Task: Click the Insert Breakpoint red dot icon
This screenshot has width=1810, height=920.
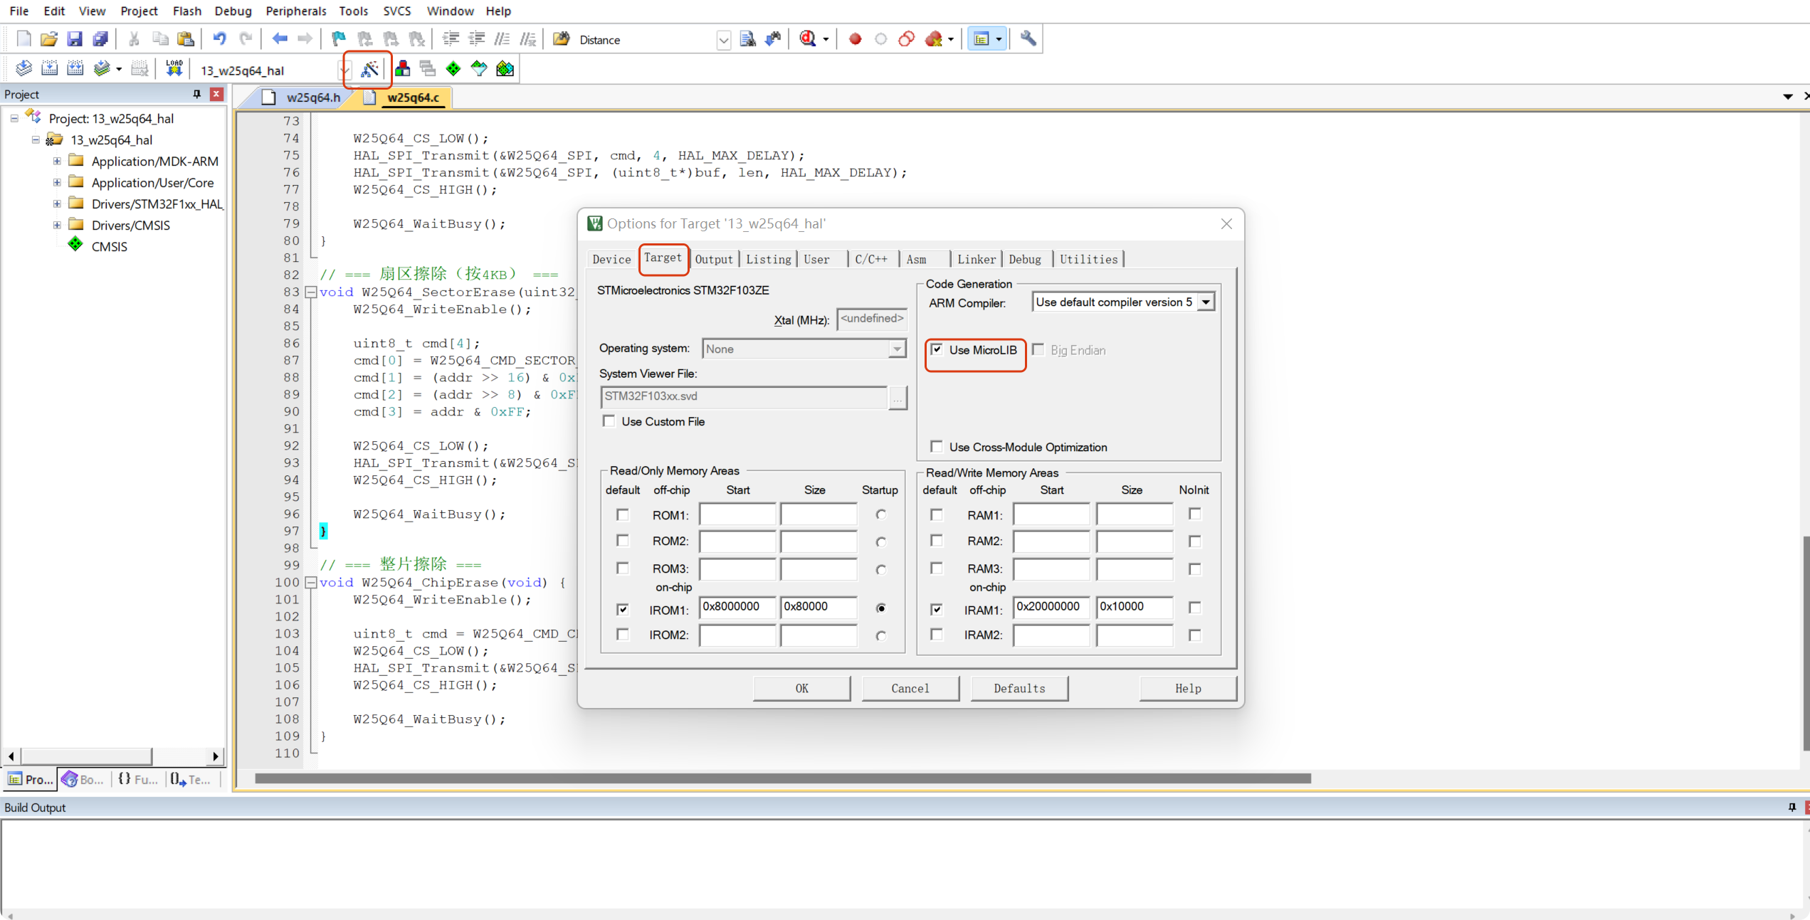Action: pyautogui.click(x=855, y=39)
